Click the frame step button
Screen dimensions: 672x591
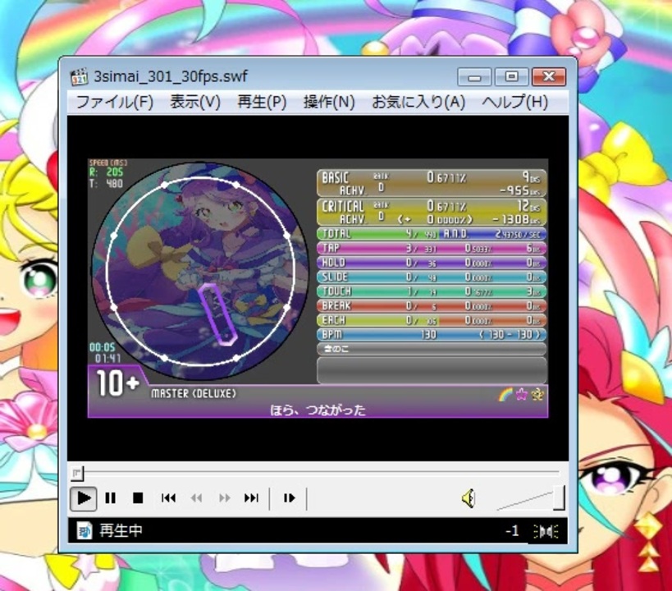coord(290,498)
